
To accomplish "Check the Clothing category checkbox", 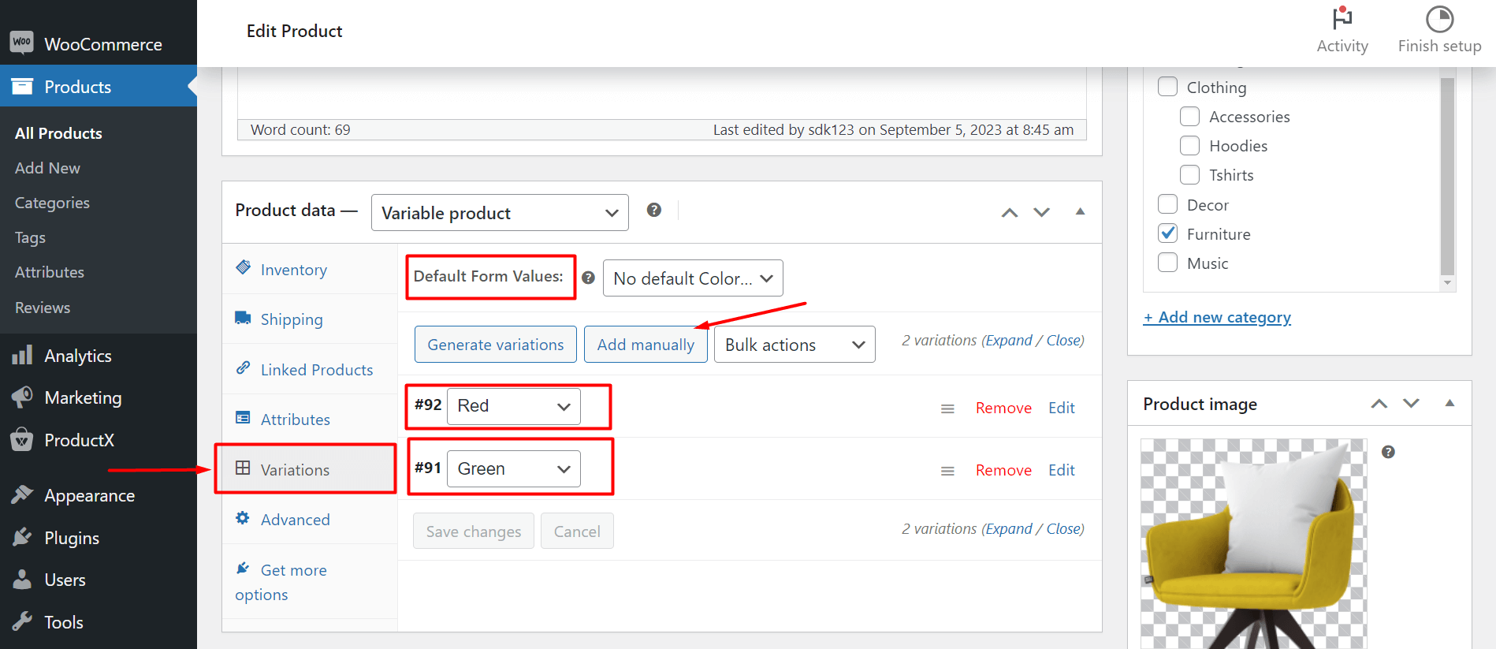I will pos(1167,87).
